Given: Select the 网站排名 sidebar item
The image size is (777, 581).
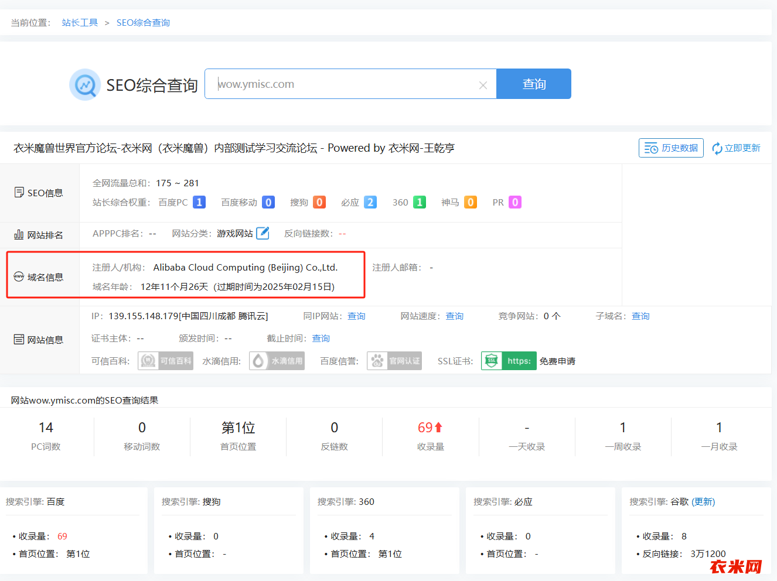Looking at the screenshot, I should (x=39, y=235).
